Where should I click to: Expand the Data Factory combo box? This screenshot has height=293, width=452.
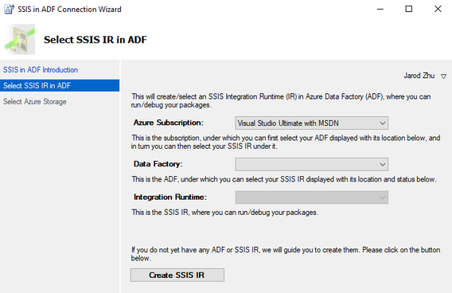point(311,164)
